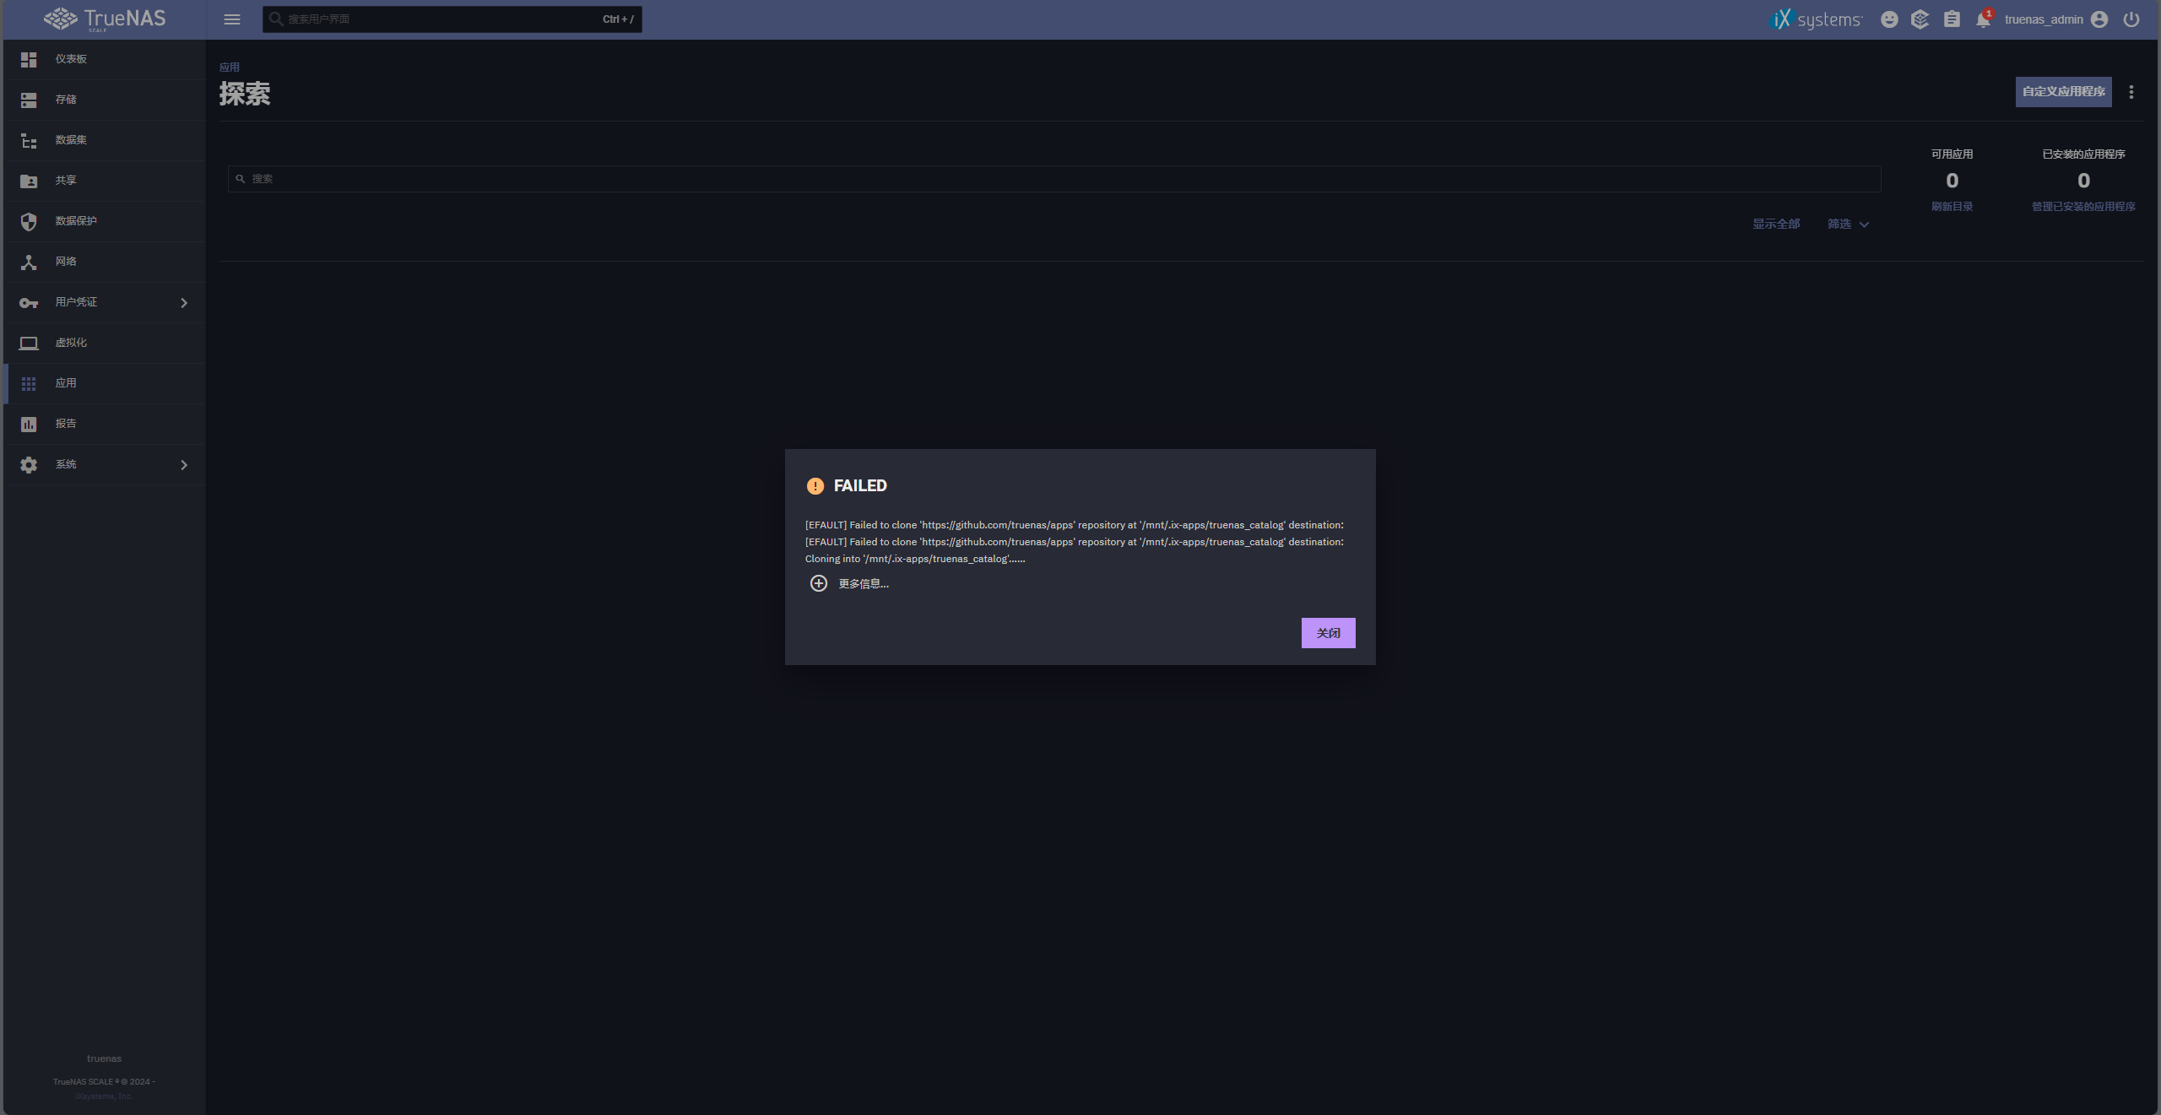Click the global UI search field in the header
Image resolution: width=2161 pixels, height=1115 pixels.
[x=439, y=19]
